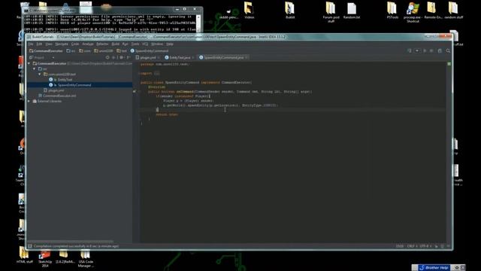Click the read-only lock icon in status bar
Viewport: 481px width, 271px height.
tap(436, 246)
